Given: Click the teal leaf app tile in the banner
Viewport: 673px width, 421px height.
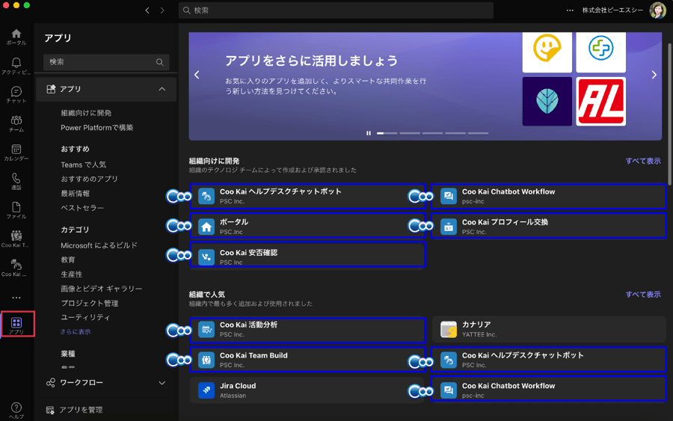Looking at the screenshot, I should pos(547,101).
